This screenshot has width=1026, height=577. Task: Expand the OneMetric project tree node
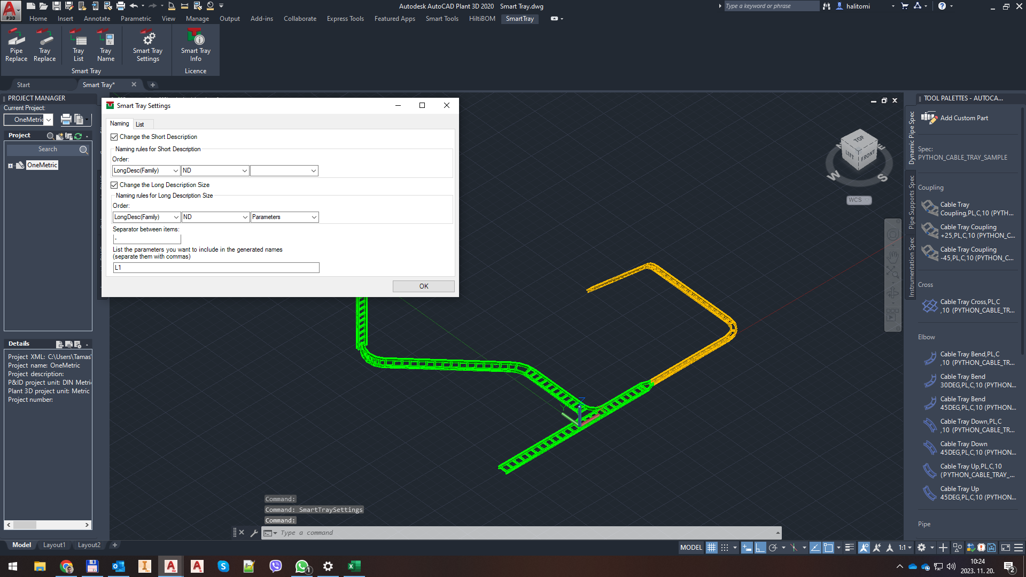tap(10, 166)
